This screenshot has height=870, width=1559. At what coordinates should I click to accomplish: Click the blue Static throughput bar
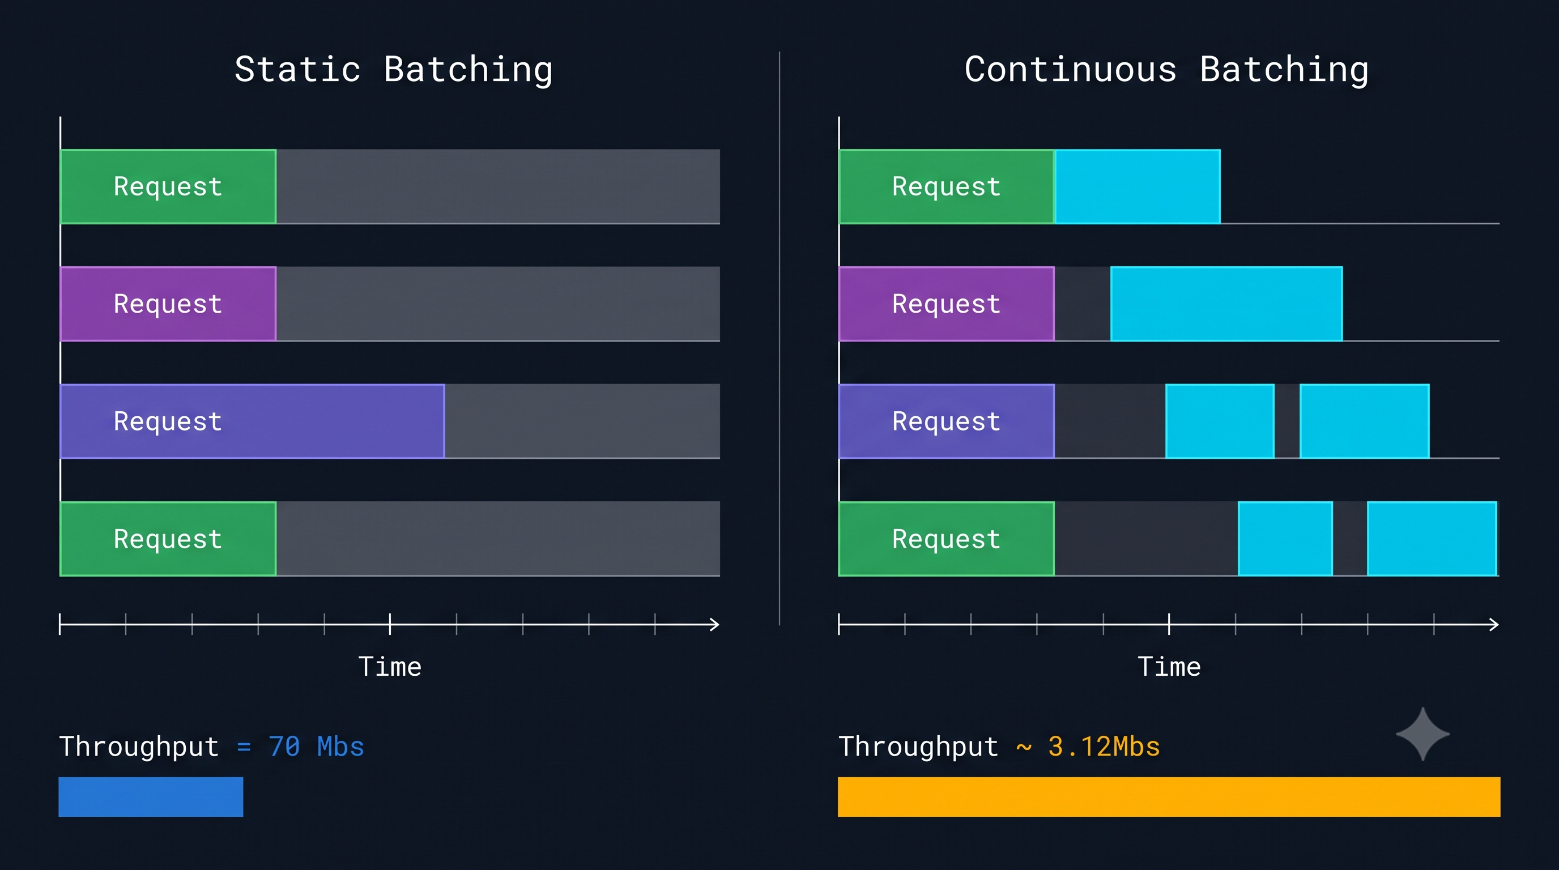(151, 797)
